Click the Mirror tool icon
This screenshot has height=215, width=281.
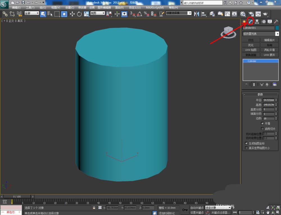[x=197, y=14]
